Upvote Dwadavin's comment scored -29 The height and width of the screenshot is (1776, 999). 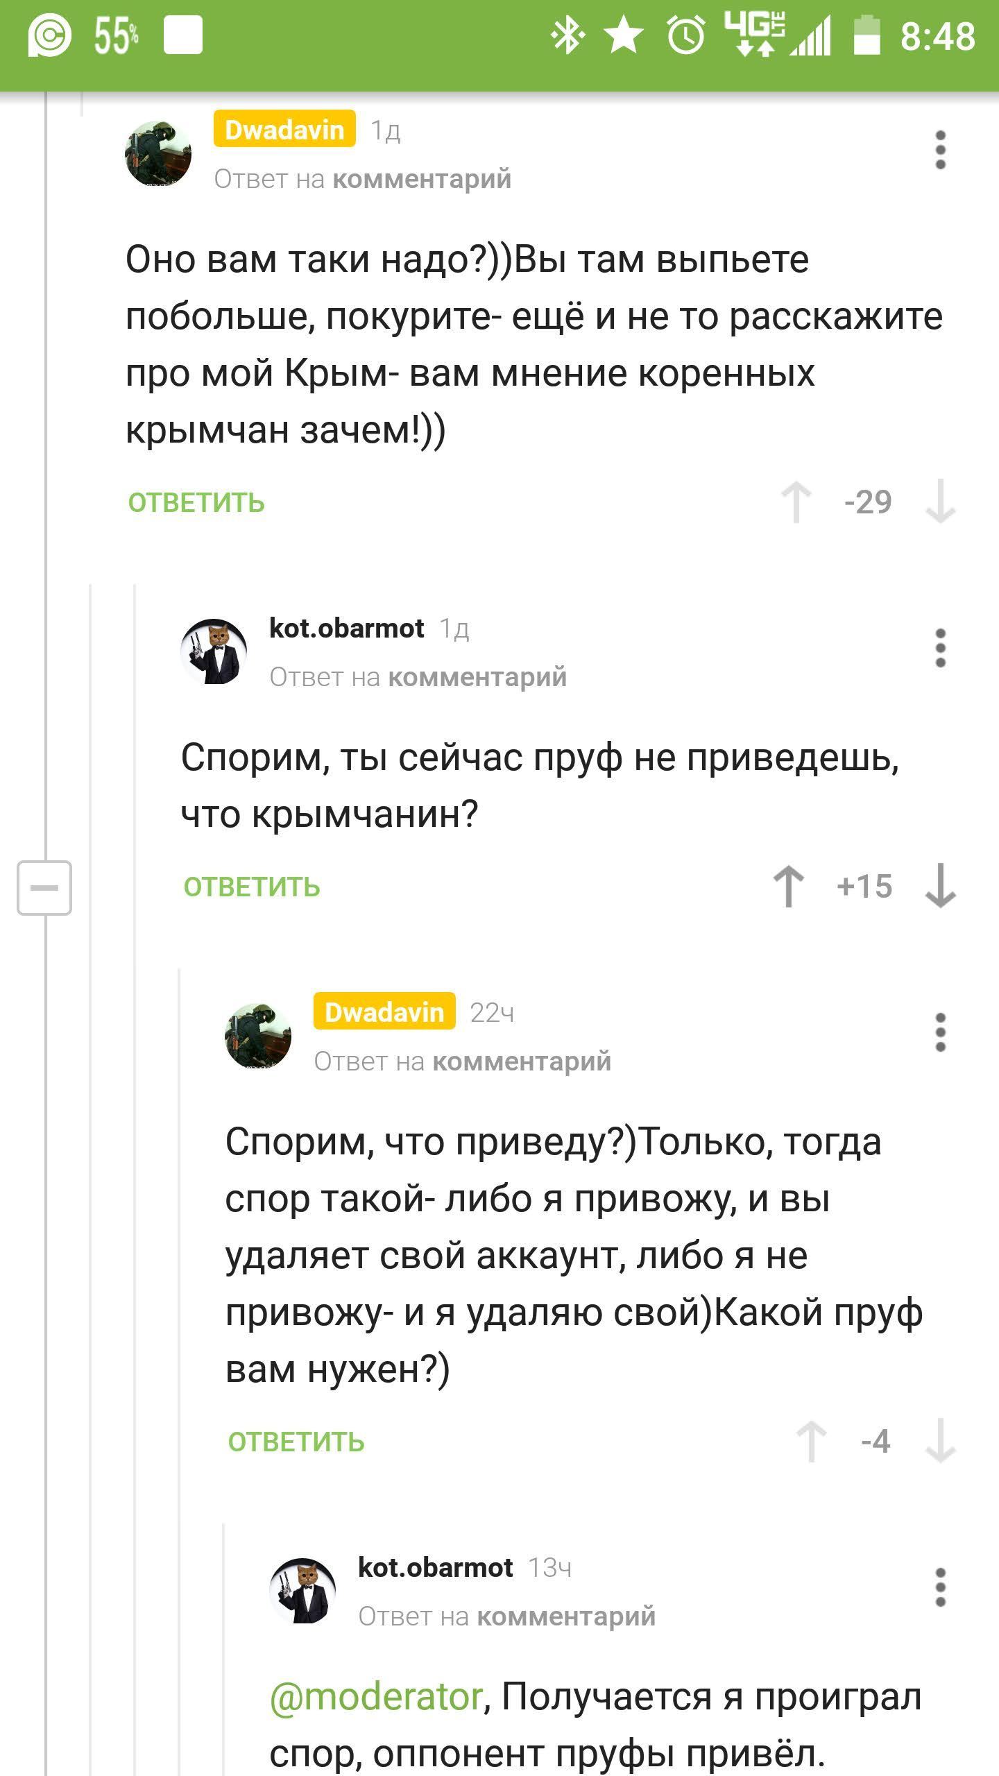pyautogui.click(x=796, y=502)
